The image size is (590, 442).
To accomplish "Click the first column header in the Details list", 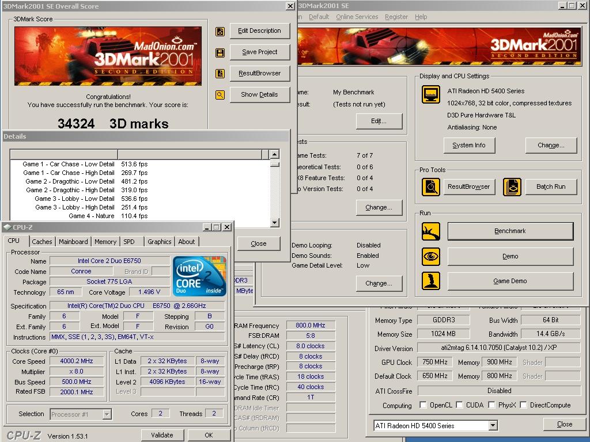I will point(64,154).
